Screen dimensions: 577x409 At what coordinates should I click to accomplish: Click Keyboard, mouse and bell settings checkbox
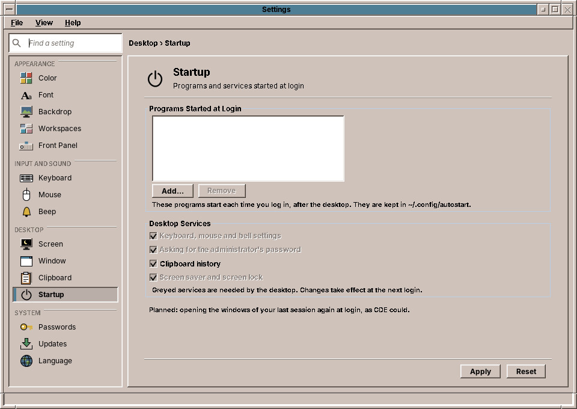[x=153, y=236]
